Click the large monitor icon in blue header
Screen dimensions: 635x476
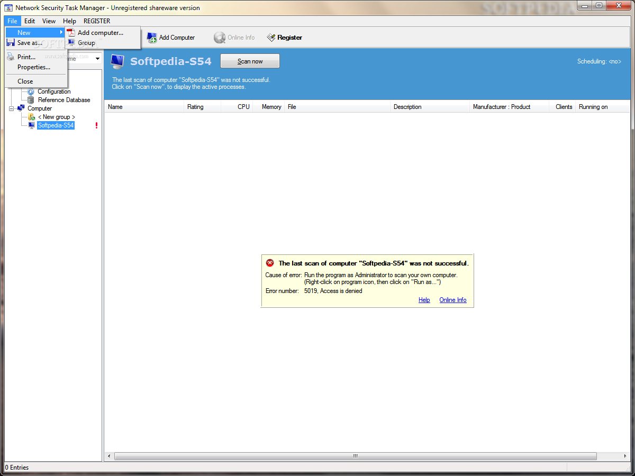[117, 61]
